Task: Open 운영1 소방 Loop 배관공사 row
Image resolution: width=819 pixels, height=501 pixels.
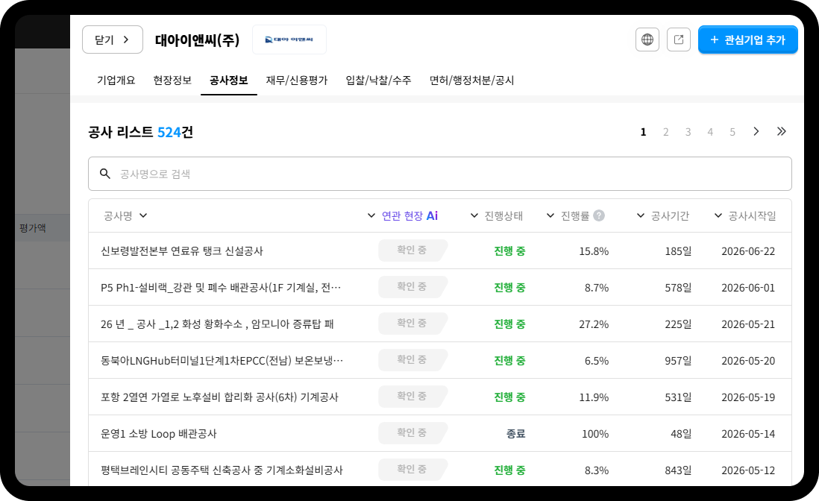Action: pyautogui.click(x=440, y=434)
